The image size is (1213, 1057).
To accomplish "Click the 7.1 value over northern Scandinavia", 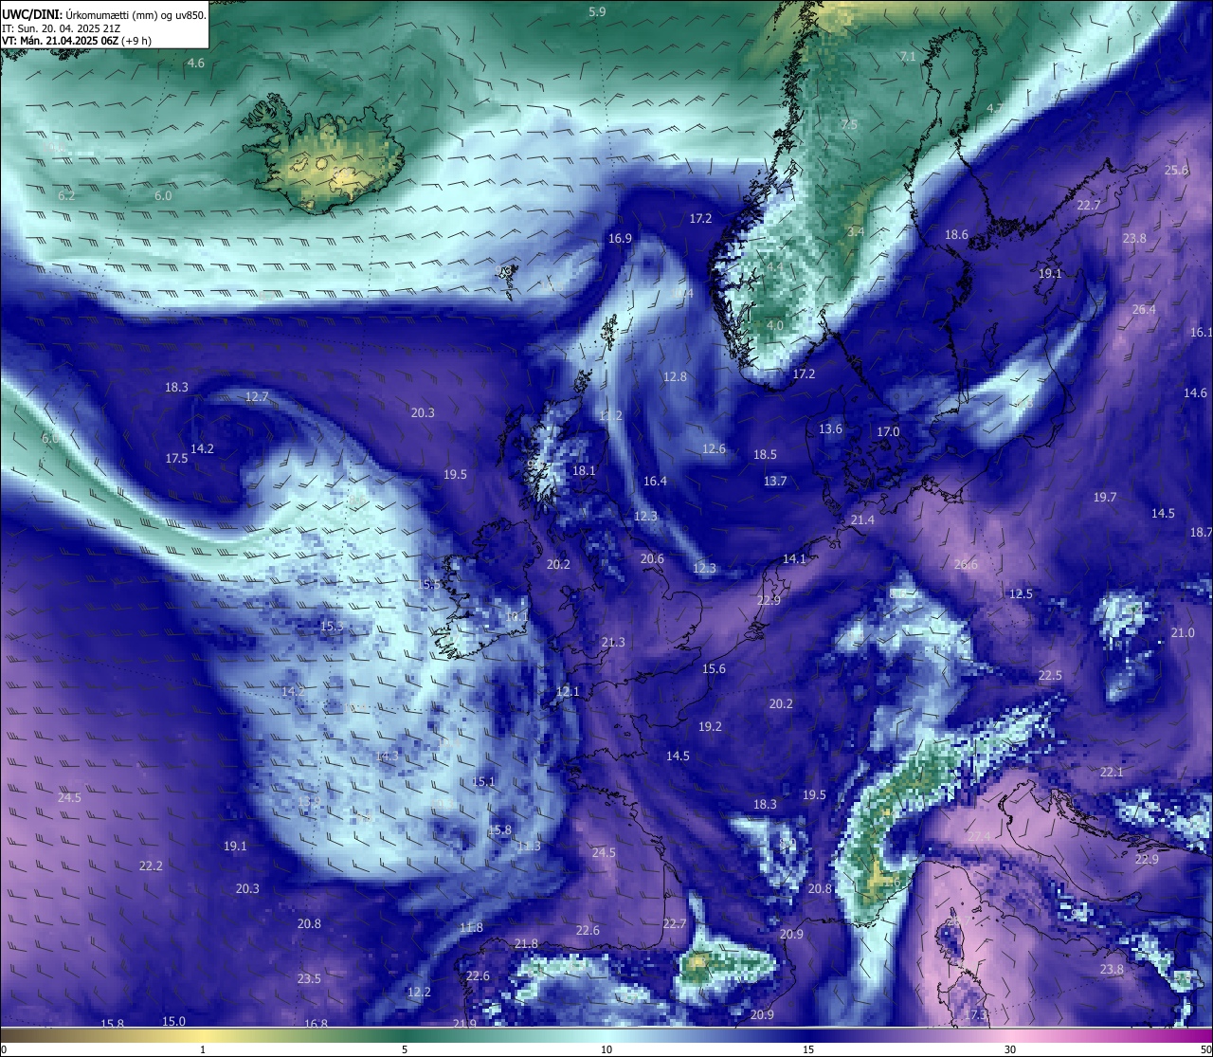I will click(x=908, y=57).
